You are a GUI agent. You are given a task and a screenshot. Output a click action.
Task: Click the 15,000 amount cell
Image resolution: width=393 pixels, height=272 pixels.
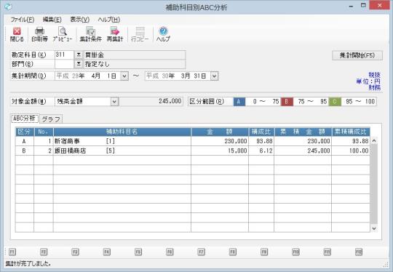coord(220,151)
